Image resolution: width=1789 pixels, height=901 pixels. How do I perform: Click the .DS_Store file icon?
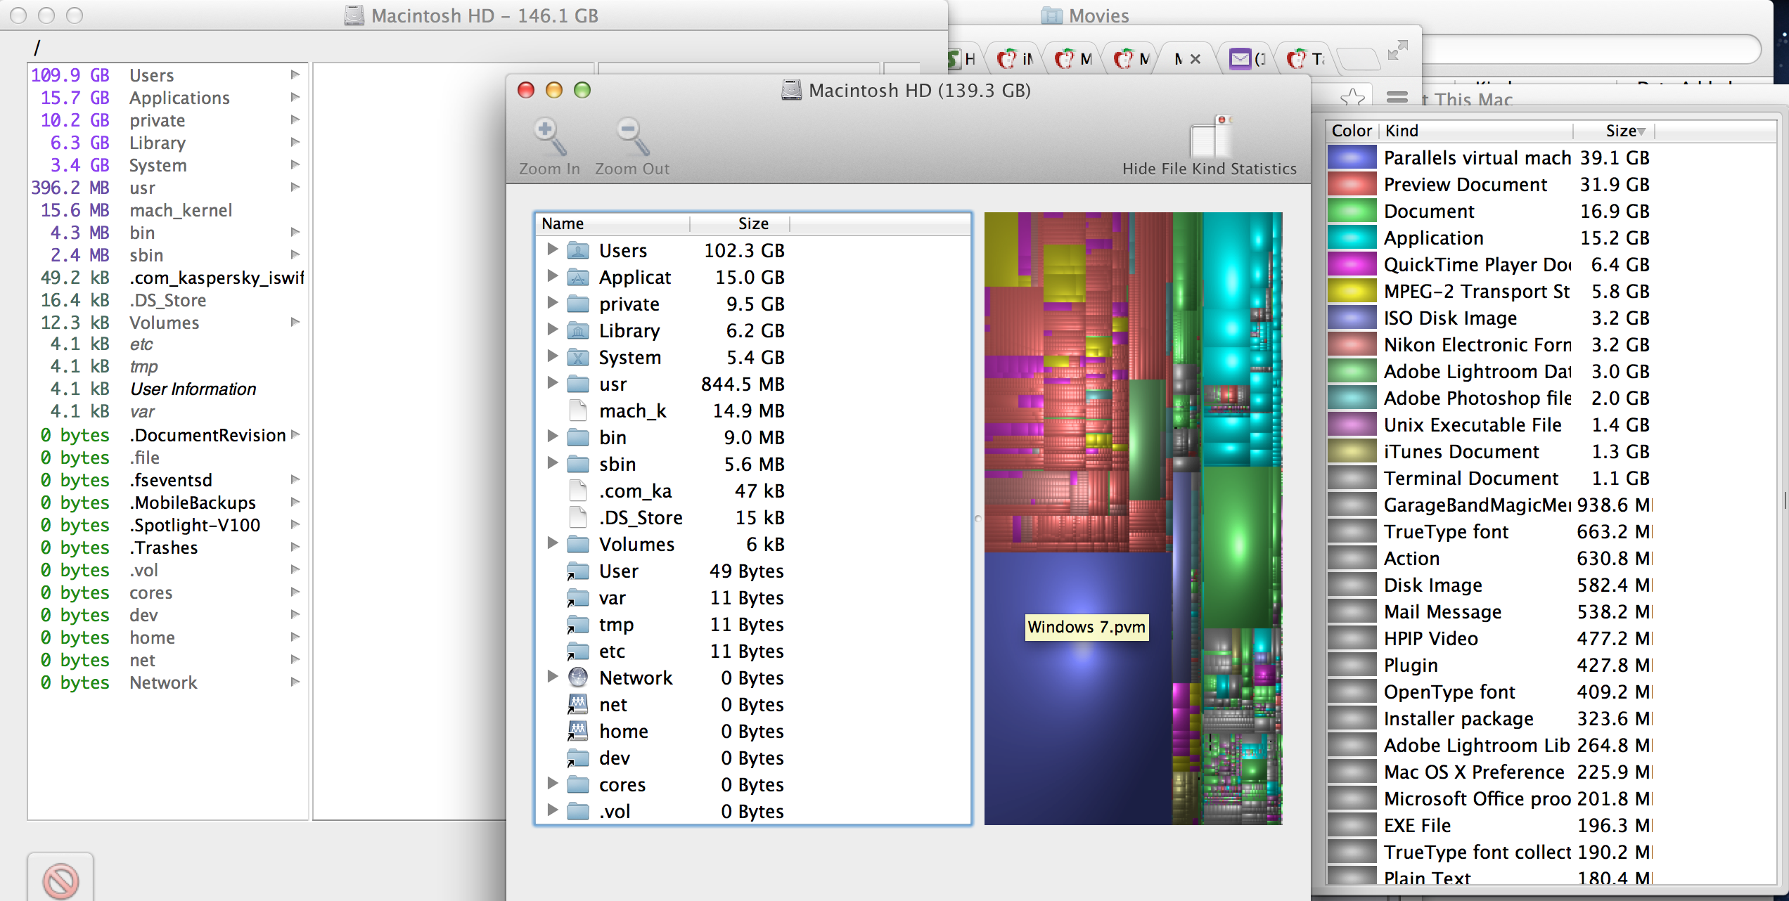[578, 517]
